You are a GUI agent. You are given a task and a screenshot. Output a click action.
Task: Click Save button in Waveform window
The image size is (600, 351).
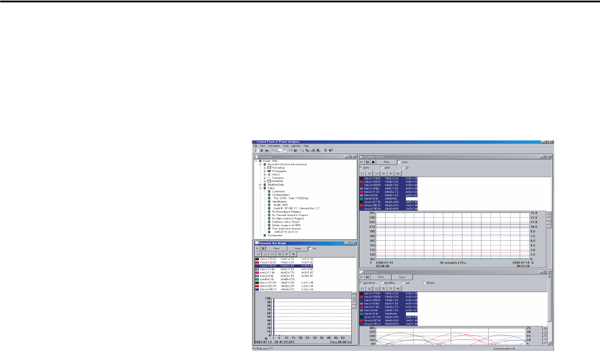tap(402, 277)
